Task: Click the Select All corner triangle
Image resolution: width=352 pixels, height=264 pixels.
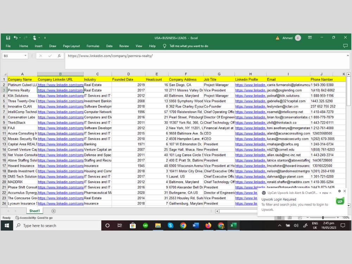Action: (5, 74)
